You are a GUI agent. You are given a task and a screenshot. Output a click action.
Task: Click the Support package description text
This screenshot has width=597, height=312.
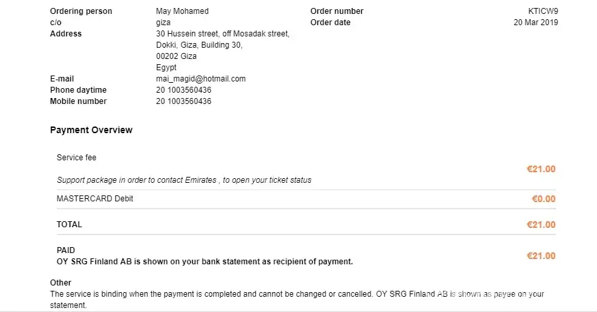click(x=184, y=180)
